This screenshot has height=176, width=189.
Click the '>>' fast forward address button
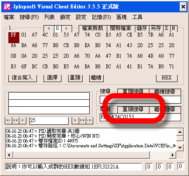[82, 120]
